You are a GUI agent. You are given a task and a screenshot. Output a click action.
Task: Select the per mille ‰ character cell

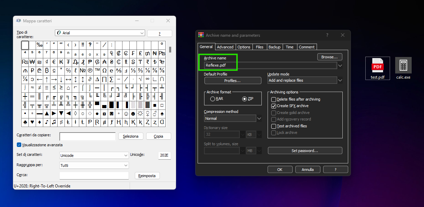pos(39,45)
